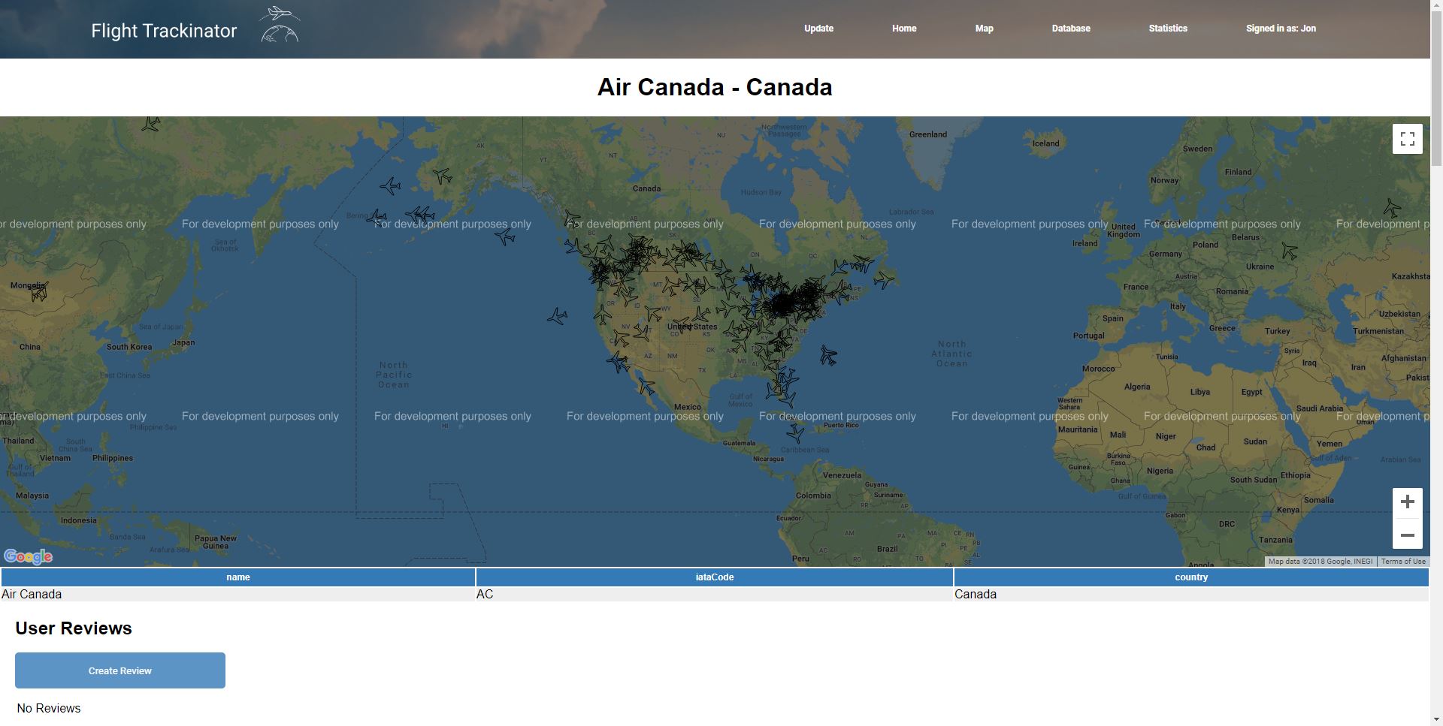Select the plane icon over Mongolia
Viewport: 1443px width, 726px height.
pos(39,292)
